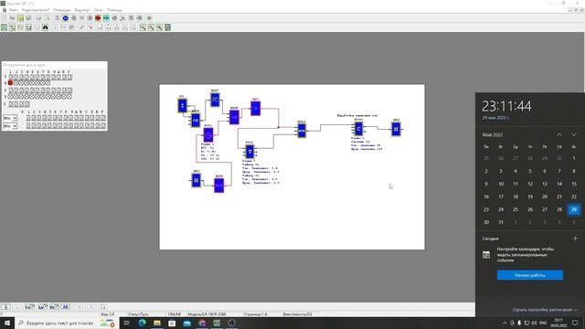Select the clock-faced block below the OR block
This screenshot has width=585, height=329.
(208, 134)
